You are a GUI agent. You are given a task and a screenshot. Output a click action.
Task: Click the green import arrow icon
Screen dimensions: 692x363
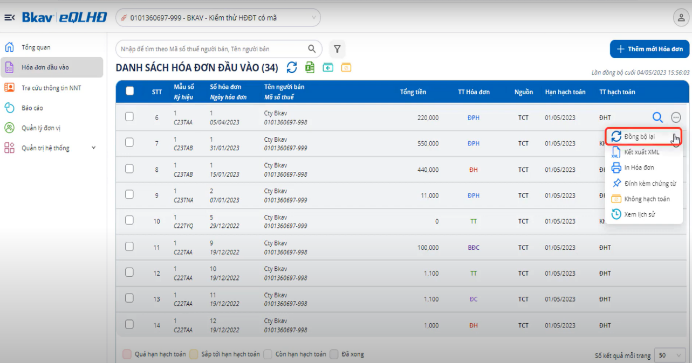tap(328, 67)
